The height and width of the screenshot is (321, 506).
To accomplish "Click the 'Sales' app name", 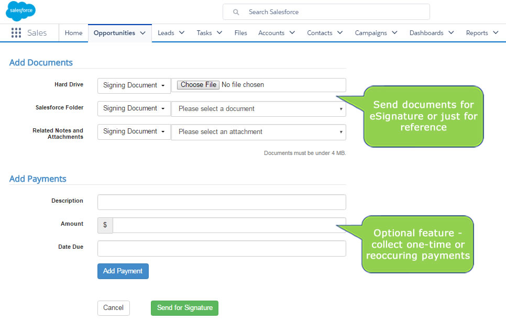I will (x=37, y=33).
